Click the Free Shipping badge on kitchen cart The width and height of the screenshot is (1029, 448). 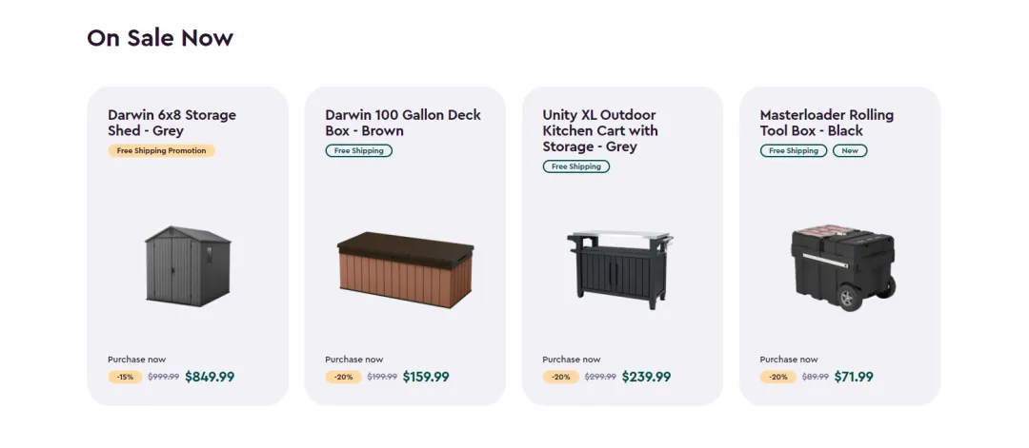pos(575,167)
